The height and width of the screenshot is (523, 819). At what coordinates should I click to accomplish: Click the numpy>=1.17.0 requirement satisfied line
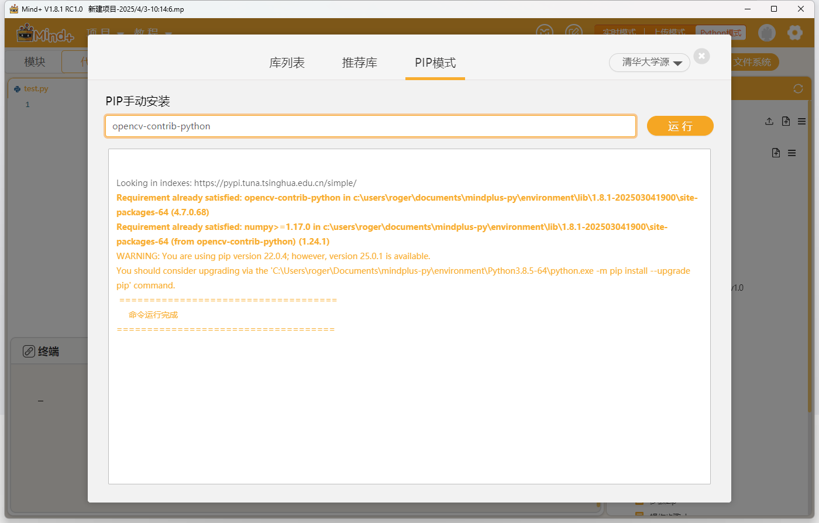(x=392, y=234)
